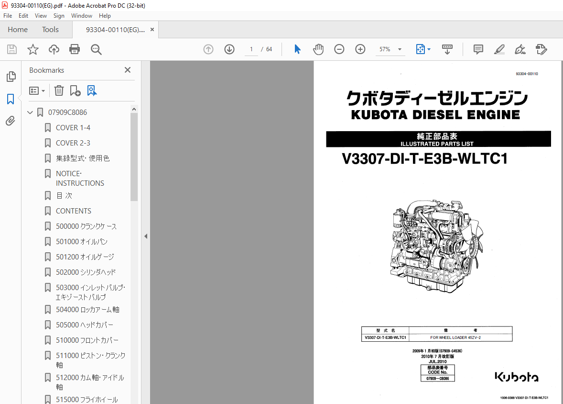Collapse the 07909C8086 bookmark tree
This screenshot has height=404, width=563.
30,112
